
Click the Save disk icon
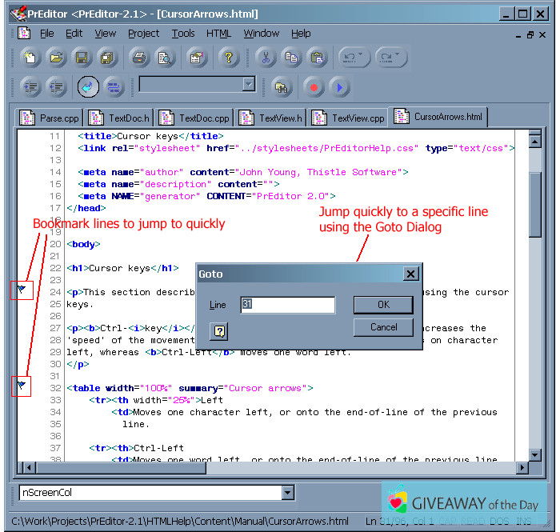pyautogui.click(x=81, y=58)
